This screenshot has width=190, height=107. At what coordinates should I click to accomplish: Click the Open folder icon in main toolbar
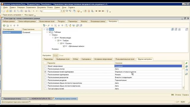point(7,11)
